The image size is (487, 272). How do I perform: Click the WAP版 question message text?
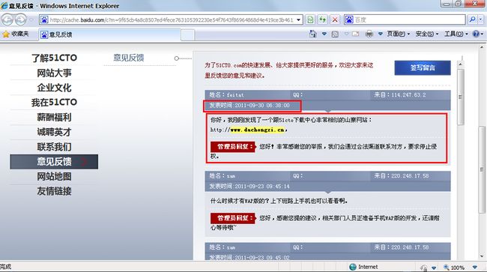point(279,202)
